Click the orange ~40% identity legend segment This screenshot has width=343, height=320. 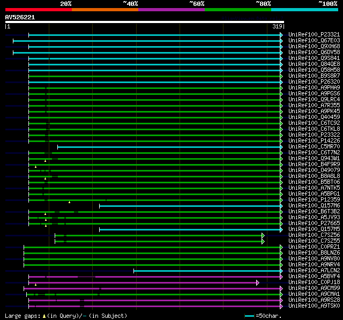click(105, 10)
